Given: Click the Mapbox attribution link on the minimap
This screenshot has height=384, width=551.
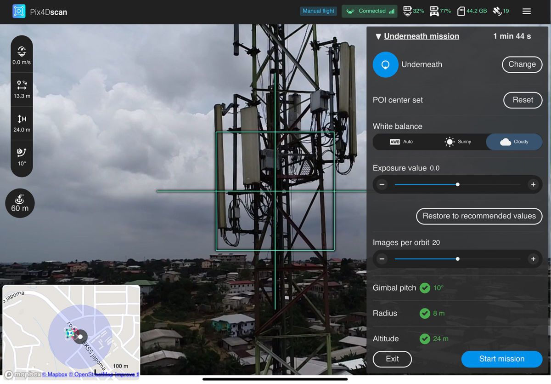Looking at the screenshot, I should [55, 374].
